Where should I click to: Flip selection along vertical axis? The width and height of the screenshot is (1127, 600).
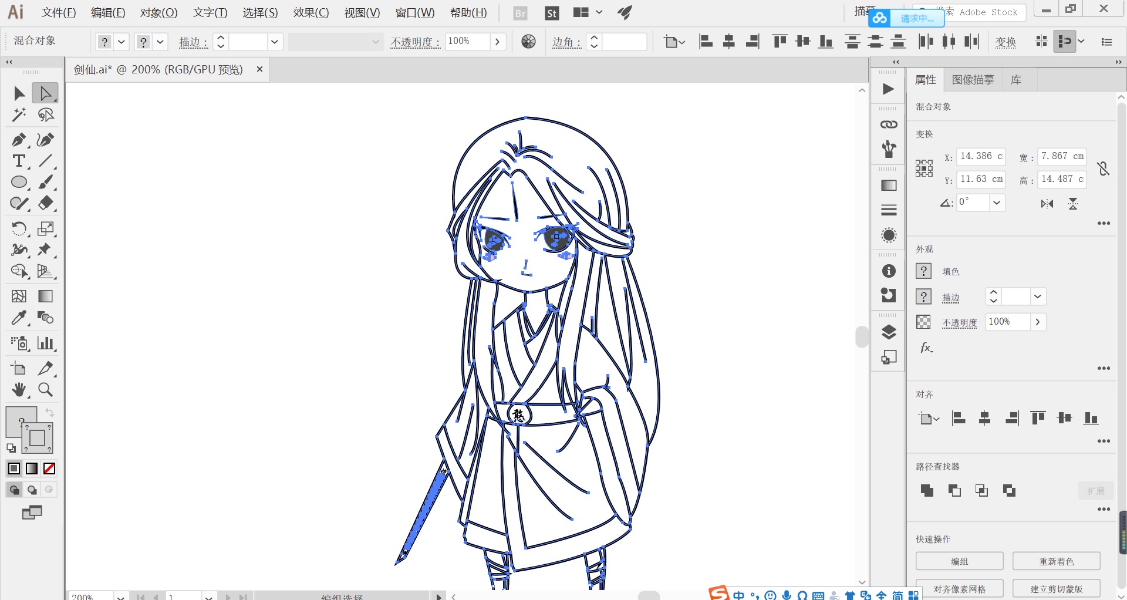coord(1073,204)
